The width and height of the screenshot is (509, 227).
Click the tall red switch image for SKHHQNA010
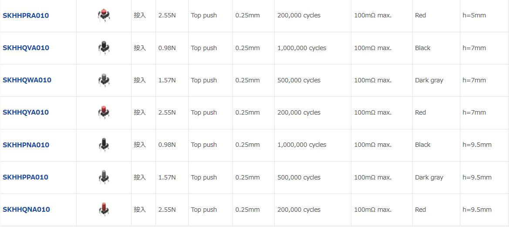[104, 209]
